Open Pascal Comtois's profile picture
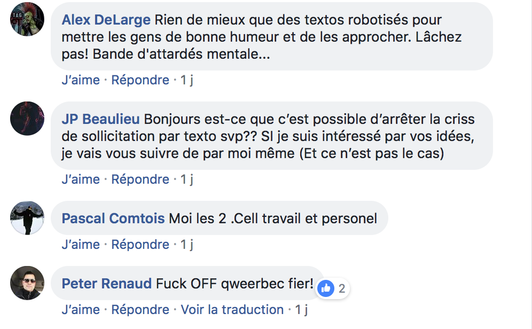The height and width of the screenshot is (329, 532). (27, 218)
